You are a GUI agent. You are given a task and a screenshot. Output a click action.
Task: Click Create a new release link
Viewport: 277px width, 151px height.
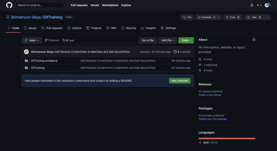(x=210, y=95)
